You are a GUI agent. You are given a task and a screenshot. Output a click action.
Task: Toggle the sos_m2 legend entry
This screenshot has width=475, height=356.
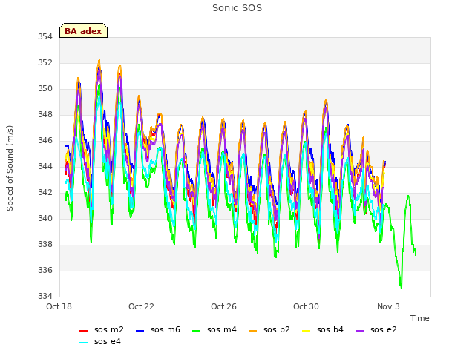click(102, 329)
